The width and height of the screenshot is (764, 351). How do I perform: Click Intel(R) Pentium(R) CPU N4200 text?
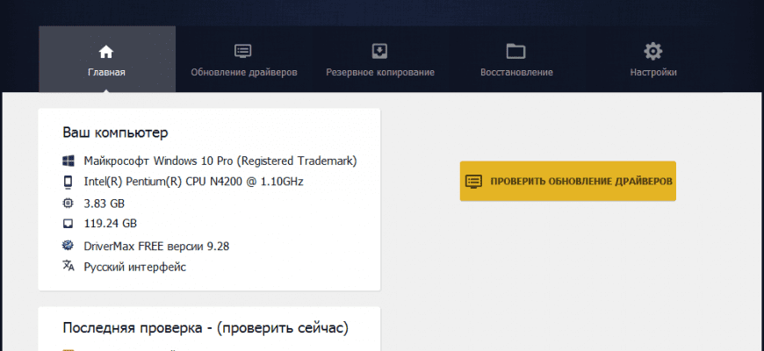pos(193,182)
